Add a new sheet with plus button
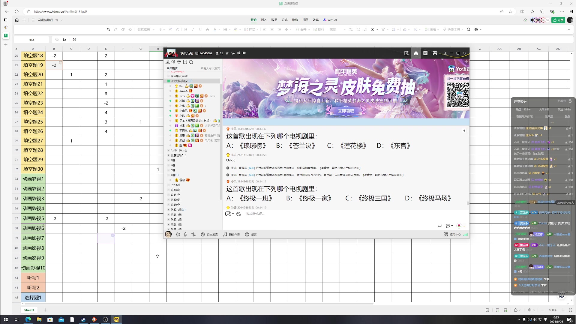Viewport: 576px width, 324px height. coord(45,310)
